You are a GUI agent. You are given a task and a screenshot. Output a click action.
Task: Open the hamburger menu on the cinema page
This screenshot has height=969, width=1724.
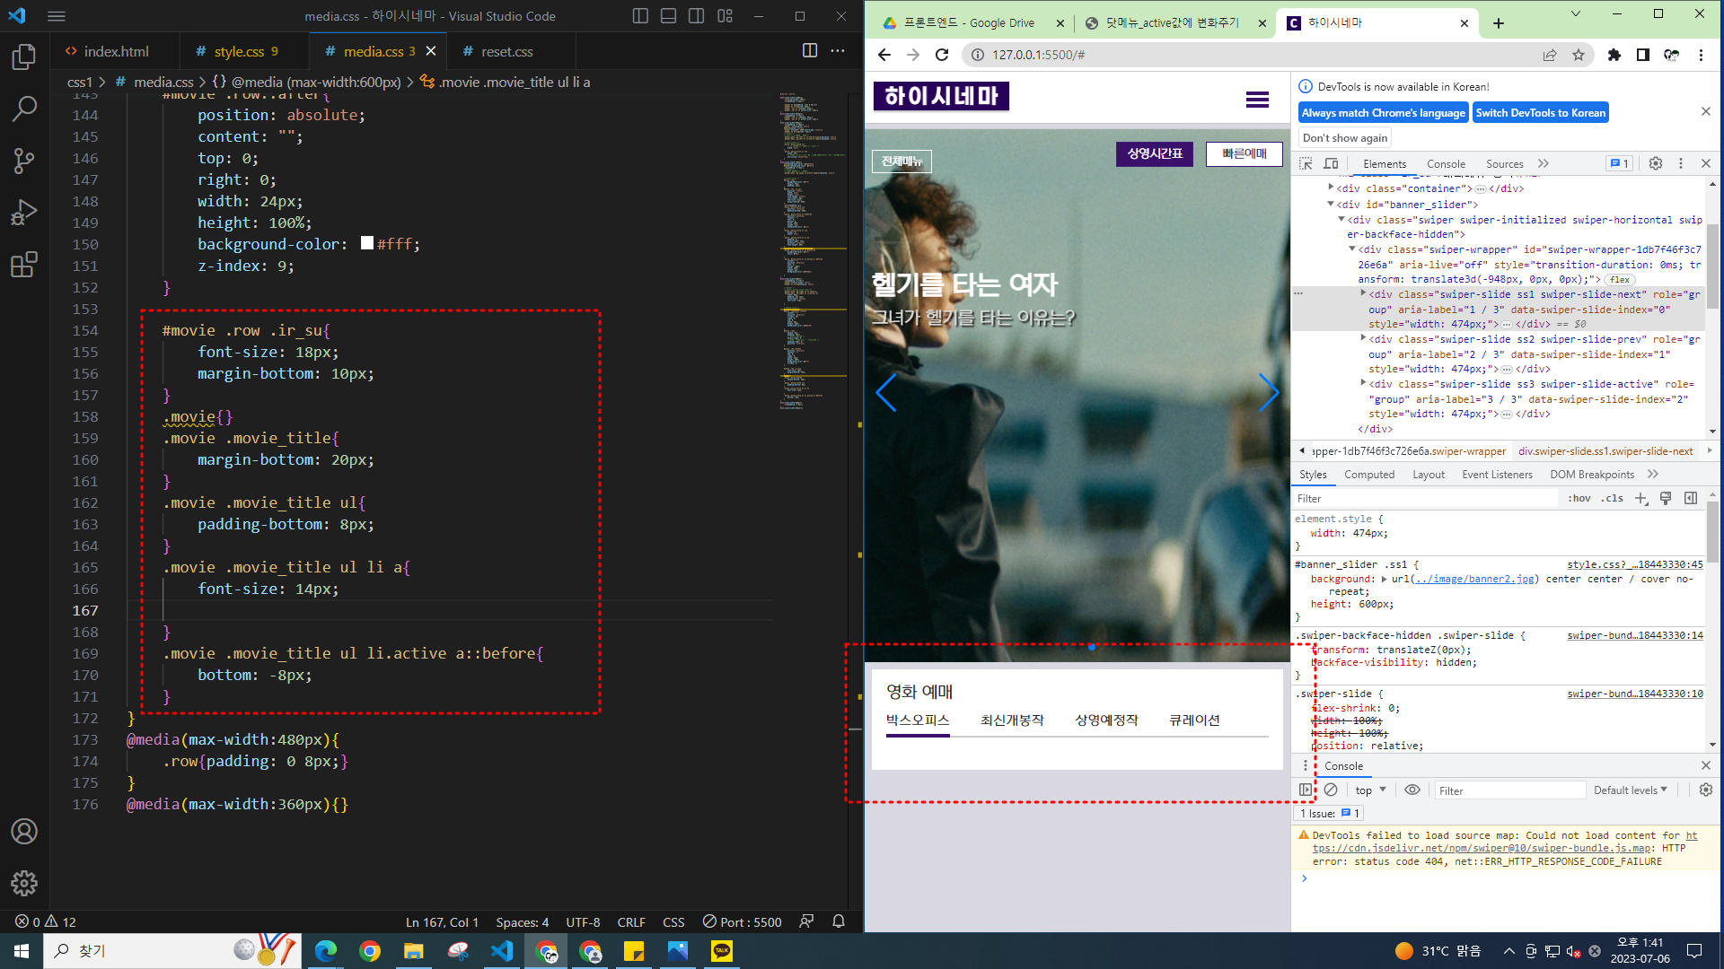[x=1257, y=100]
